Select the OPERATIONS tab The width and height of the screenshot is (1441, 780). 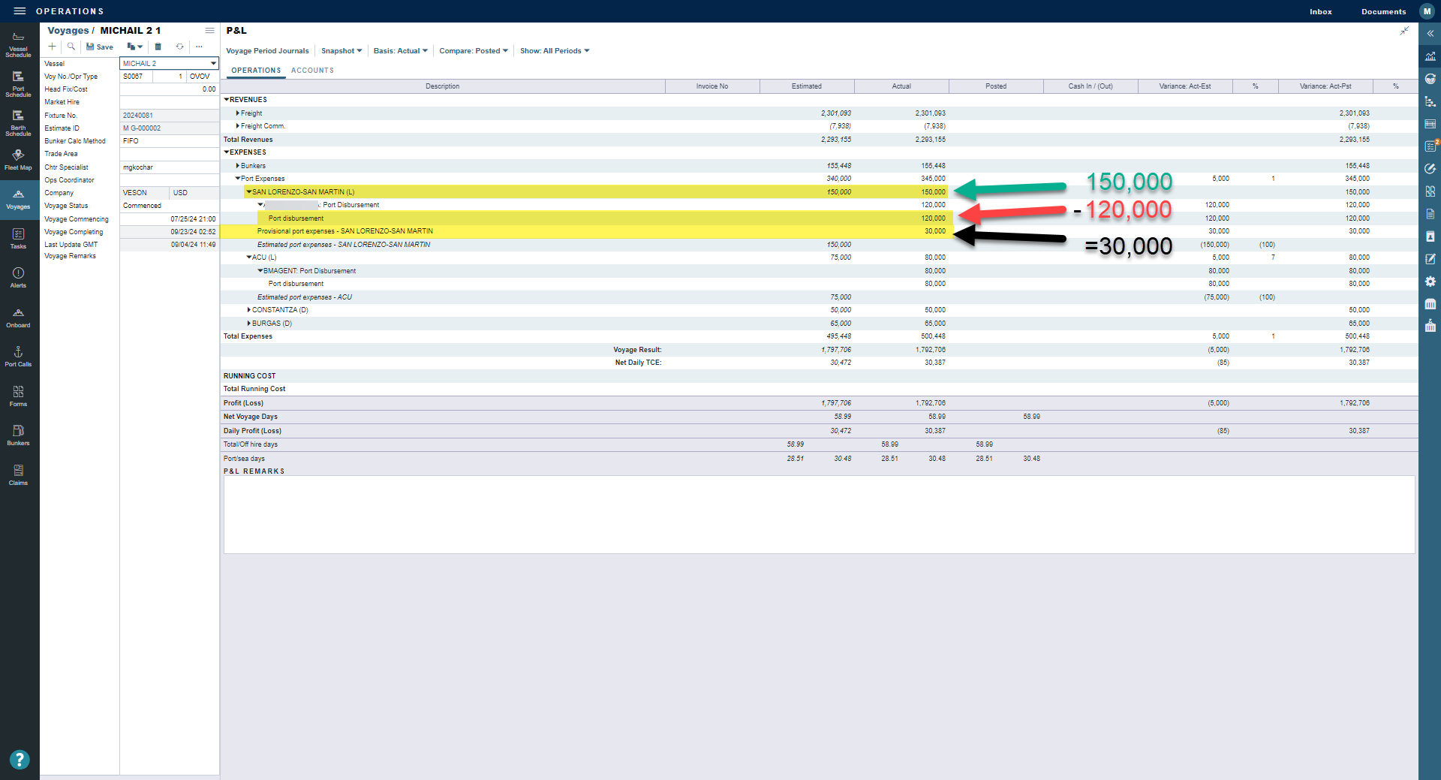coord(256,71)
